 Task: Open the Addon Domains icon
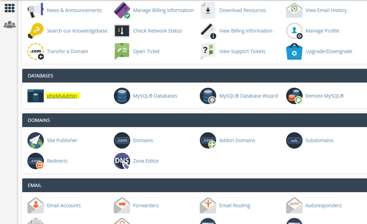(208, 140)
